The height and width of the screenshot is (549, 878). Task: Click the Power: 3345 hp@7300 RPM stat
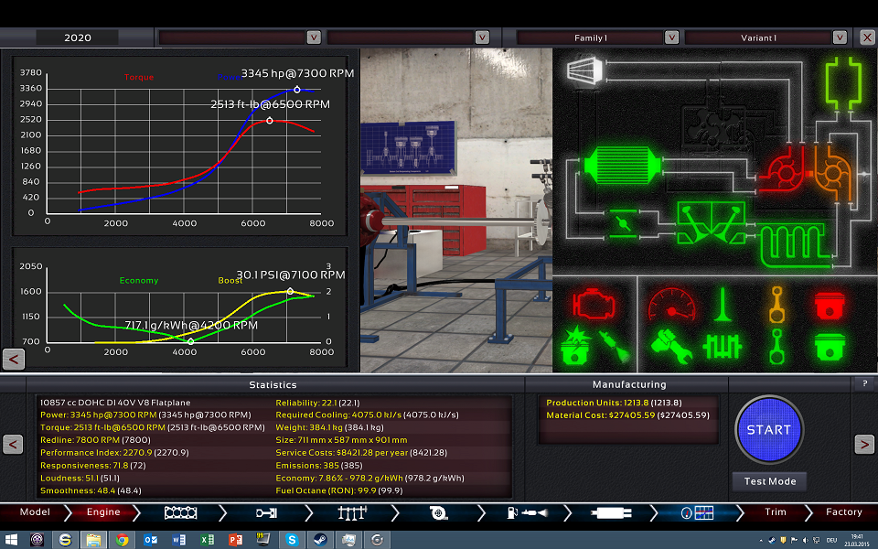145,415
